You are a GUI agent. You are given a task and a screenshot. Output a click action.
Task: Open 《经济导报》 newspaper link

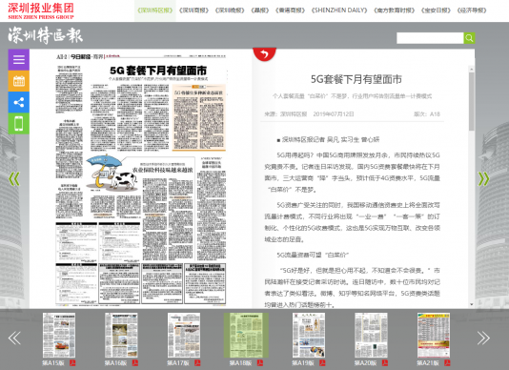pos(472,10)
